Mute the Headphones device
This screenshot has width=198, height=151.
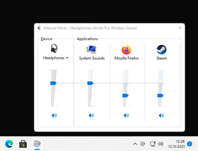pyautogui.click(x=54, y=115)
